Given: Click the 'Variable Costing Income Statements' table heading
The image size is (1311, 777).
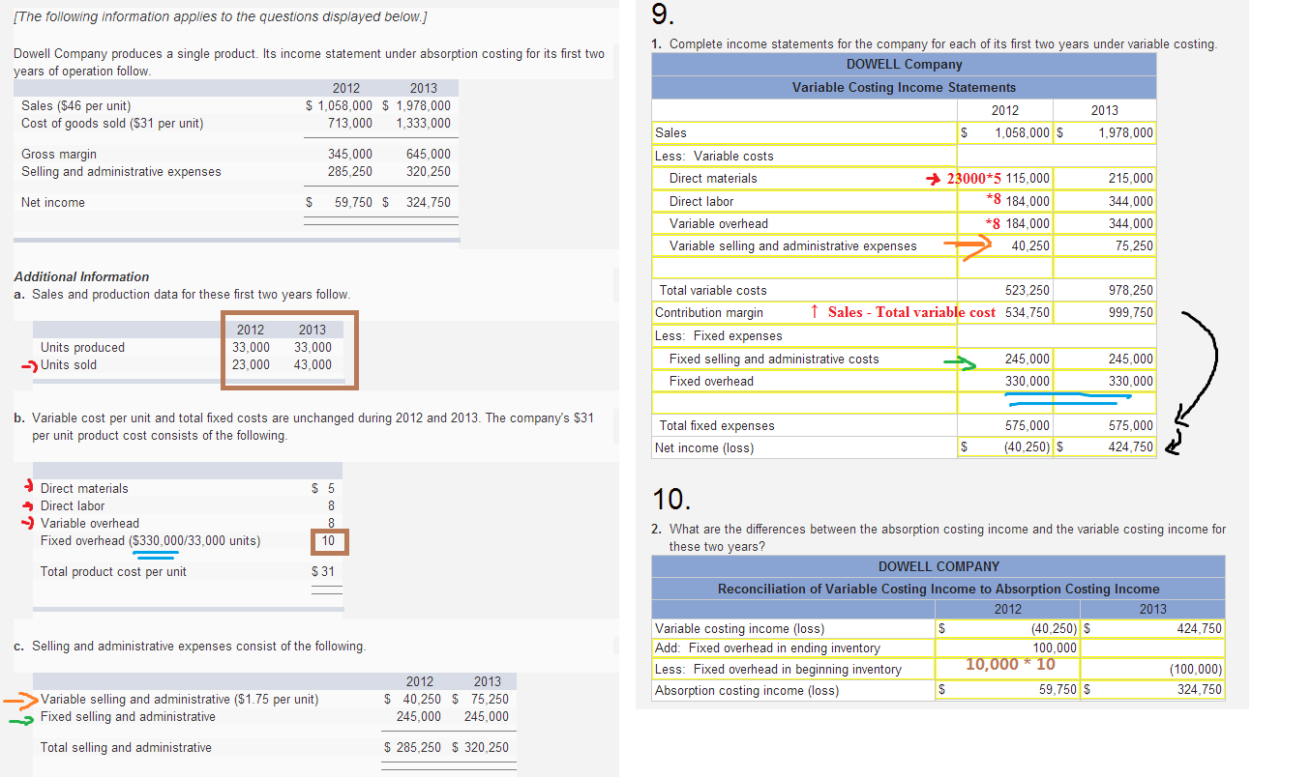Looking at the screenshot, I should point(905,87).
